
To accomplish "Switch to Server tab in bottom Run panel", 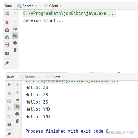I will pyautogui.click(x=30, y=77).
